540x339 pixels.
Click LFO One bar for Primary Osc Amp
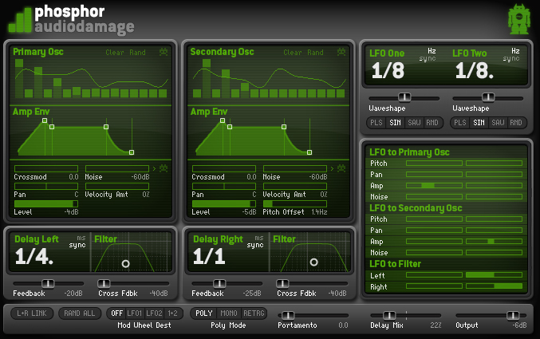pos(434,185)
